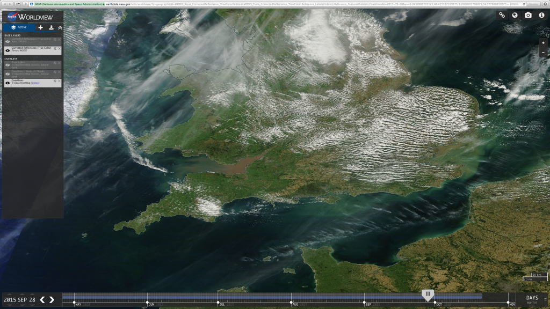Increment the day above 28
This screenshot has height=309, width=550.
click(32, 295)
